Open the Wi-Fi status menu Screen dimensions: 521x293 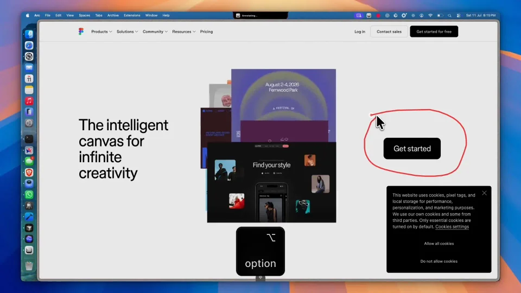pos(430,16)
